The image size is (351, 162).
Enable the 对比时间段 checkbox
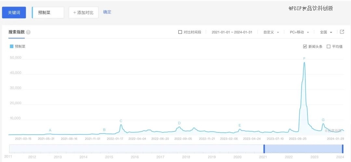tap(180, 32)
